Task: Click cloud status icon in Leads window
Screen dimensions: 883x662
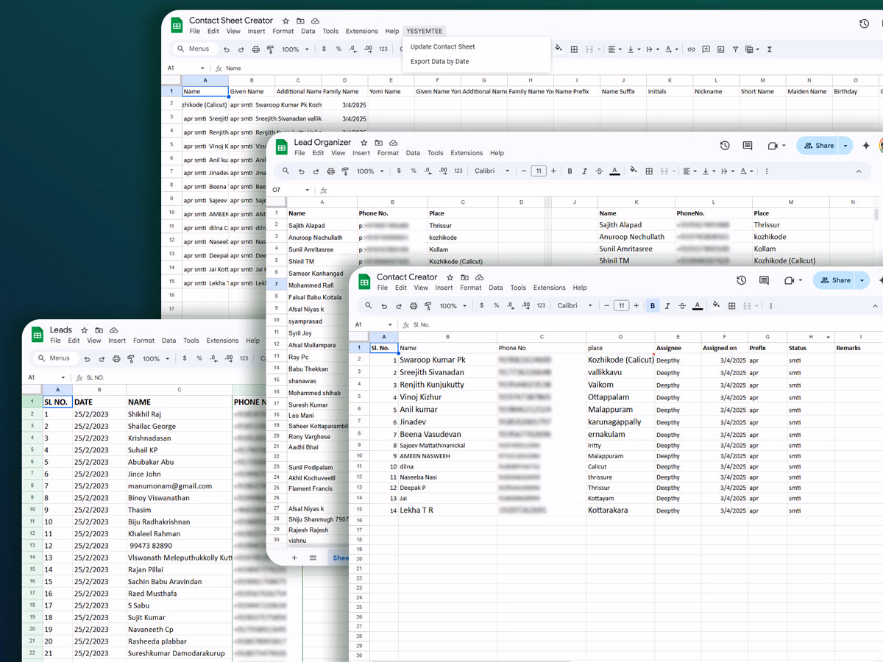Action: click(113, 330)
